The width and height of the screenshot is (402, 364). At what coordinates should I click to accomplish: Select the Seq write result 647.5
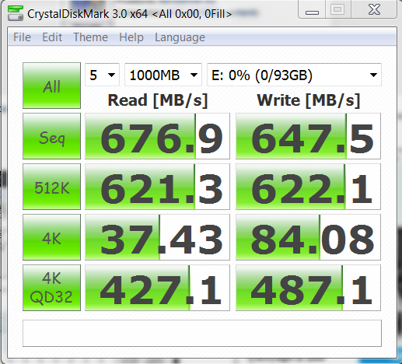(x=308, y=136)
